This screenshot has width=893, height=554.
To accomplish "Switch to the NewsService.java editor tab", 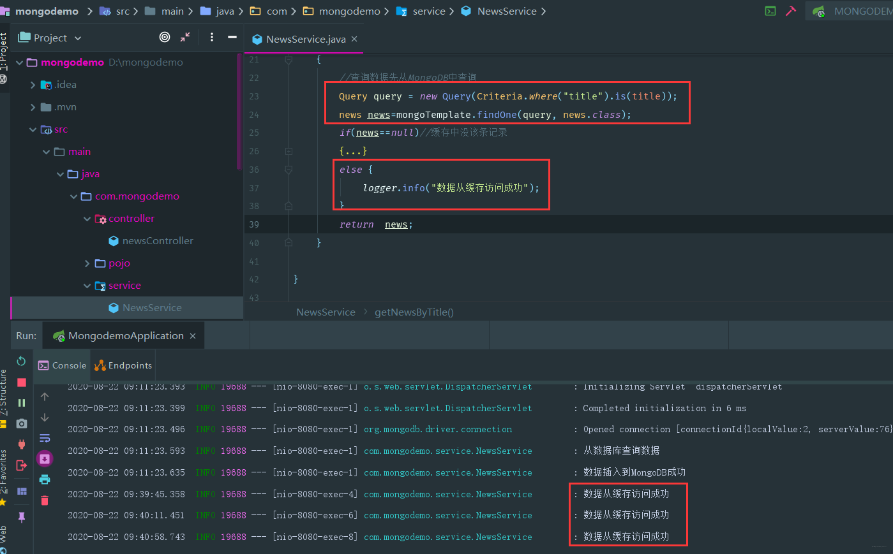I will [305, 39].
